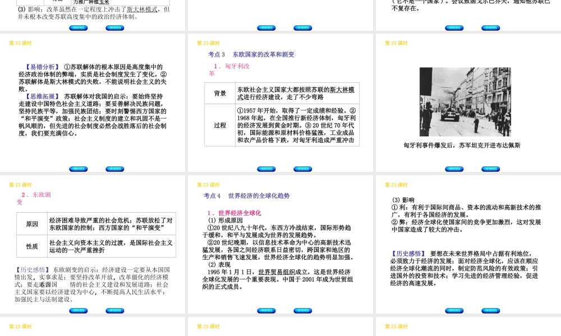The height and width of the screenshot is (336, 561).
Task: Click the 【易错分析】 label
Action: [x=42, y=67]
